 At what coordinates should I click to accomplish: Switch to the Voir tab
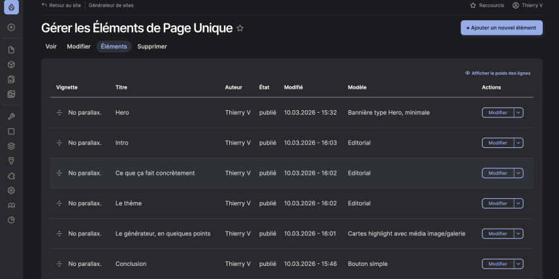click(51, 47)
